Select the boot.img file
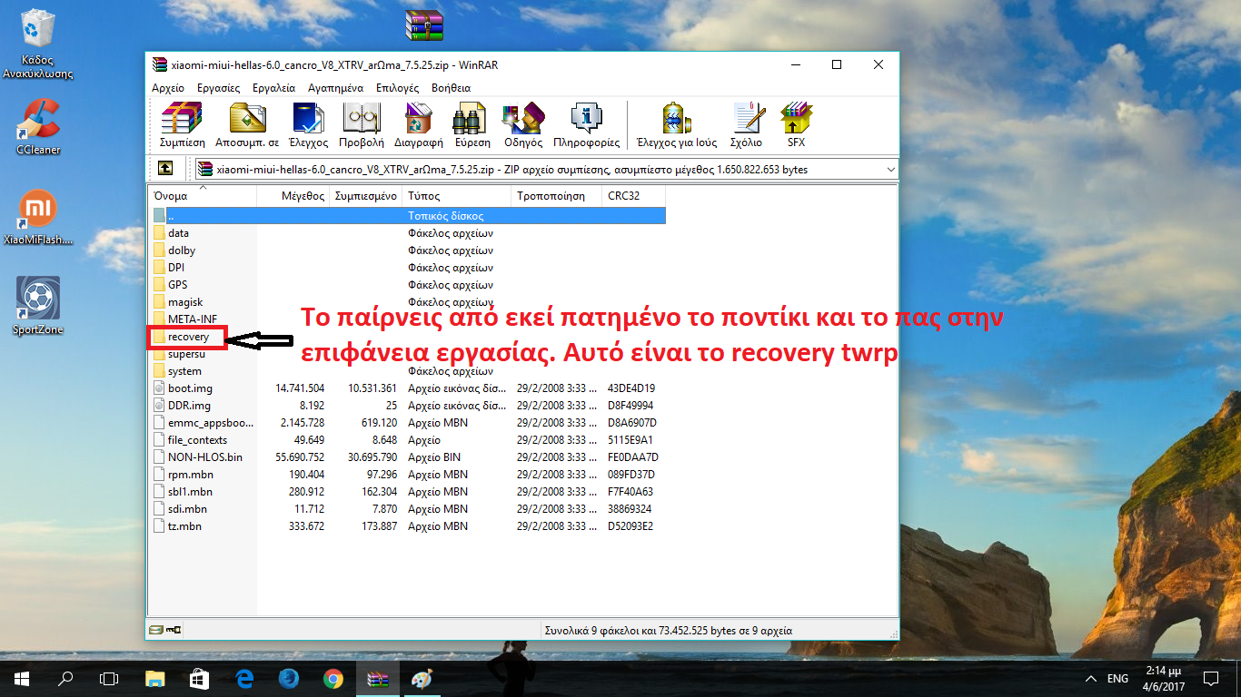 tap(189, 388)
